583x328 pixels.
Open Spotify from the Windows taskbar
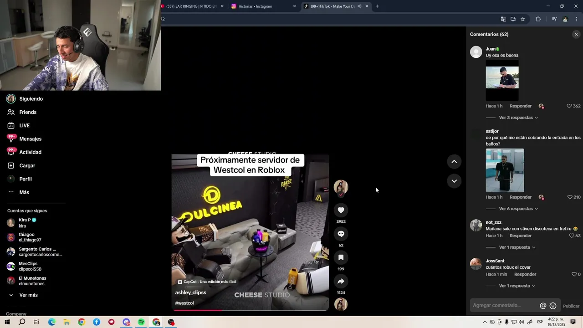coord(141,322)
